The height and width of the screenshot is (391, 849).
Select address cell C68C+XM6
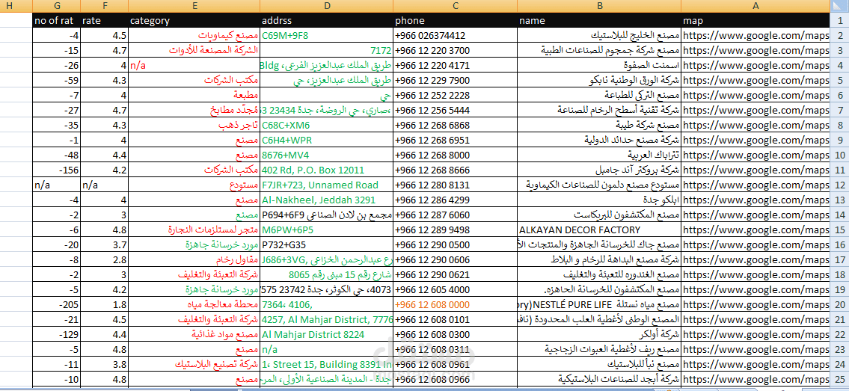click(x=327, y=125)
